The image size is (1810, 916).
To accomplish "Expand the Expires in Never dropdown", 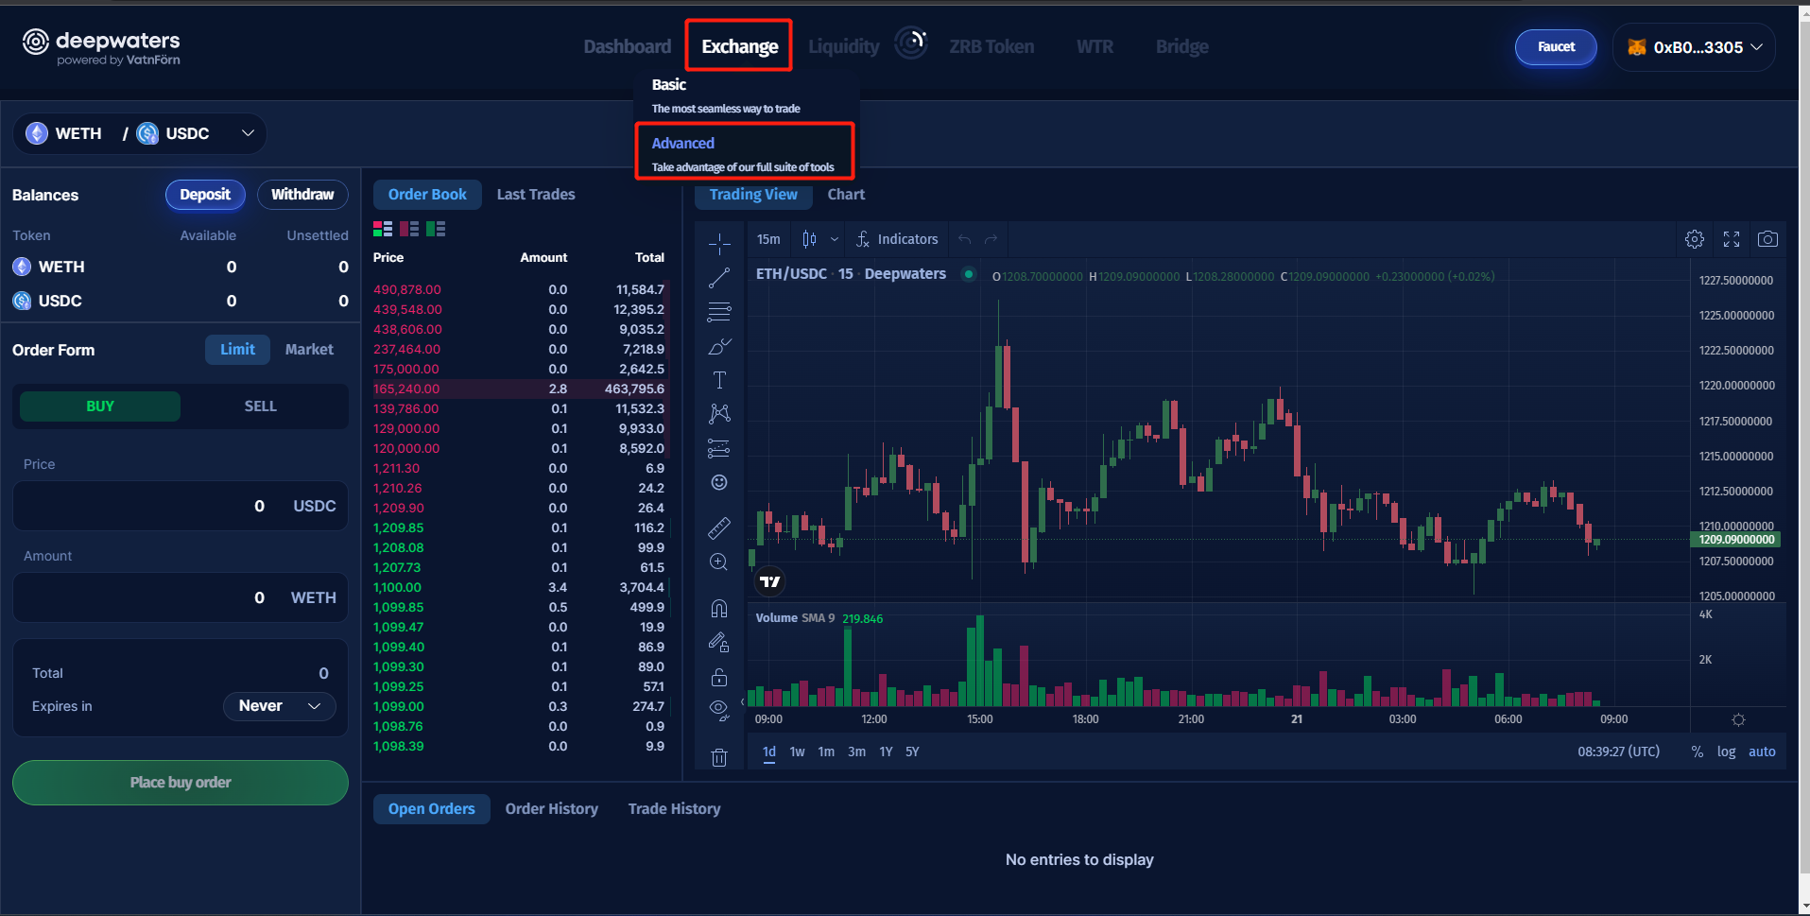I will tap(279, 706).
